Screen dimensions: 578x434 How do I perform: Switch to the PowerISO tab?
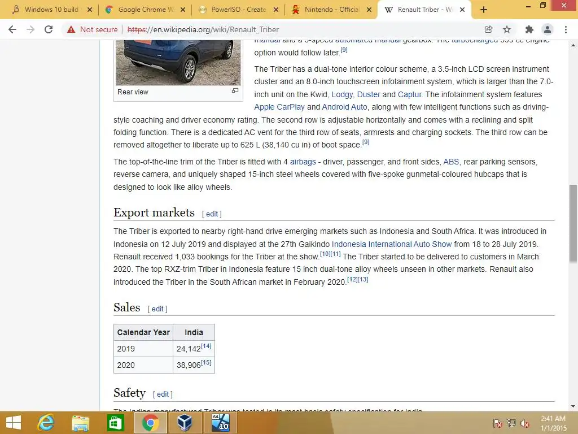[x=238, y=10]
